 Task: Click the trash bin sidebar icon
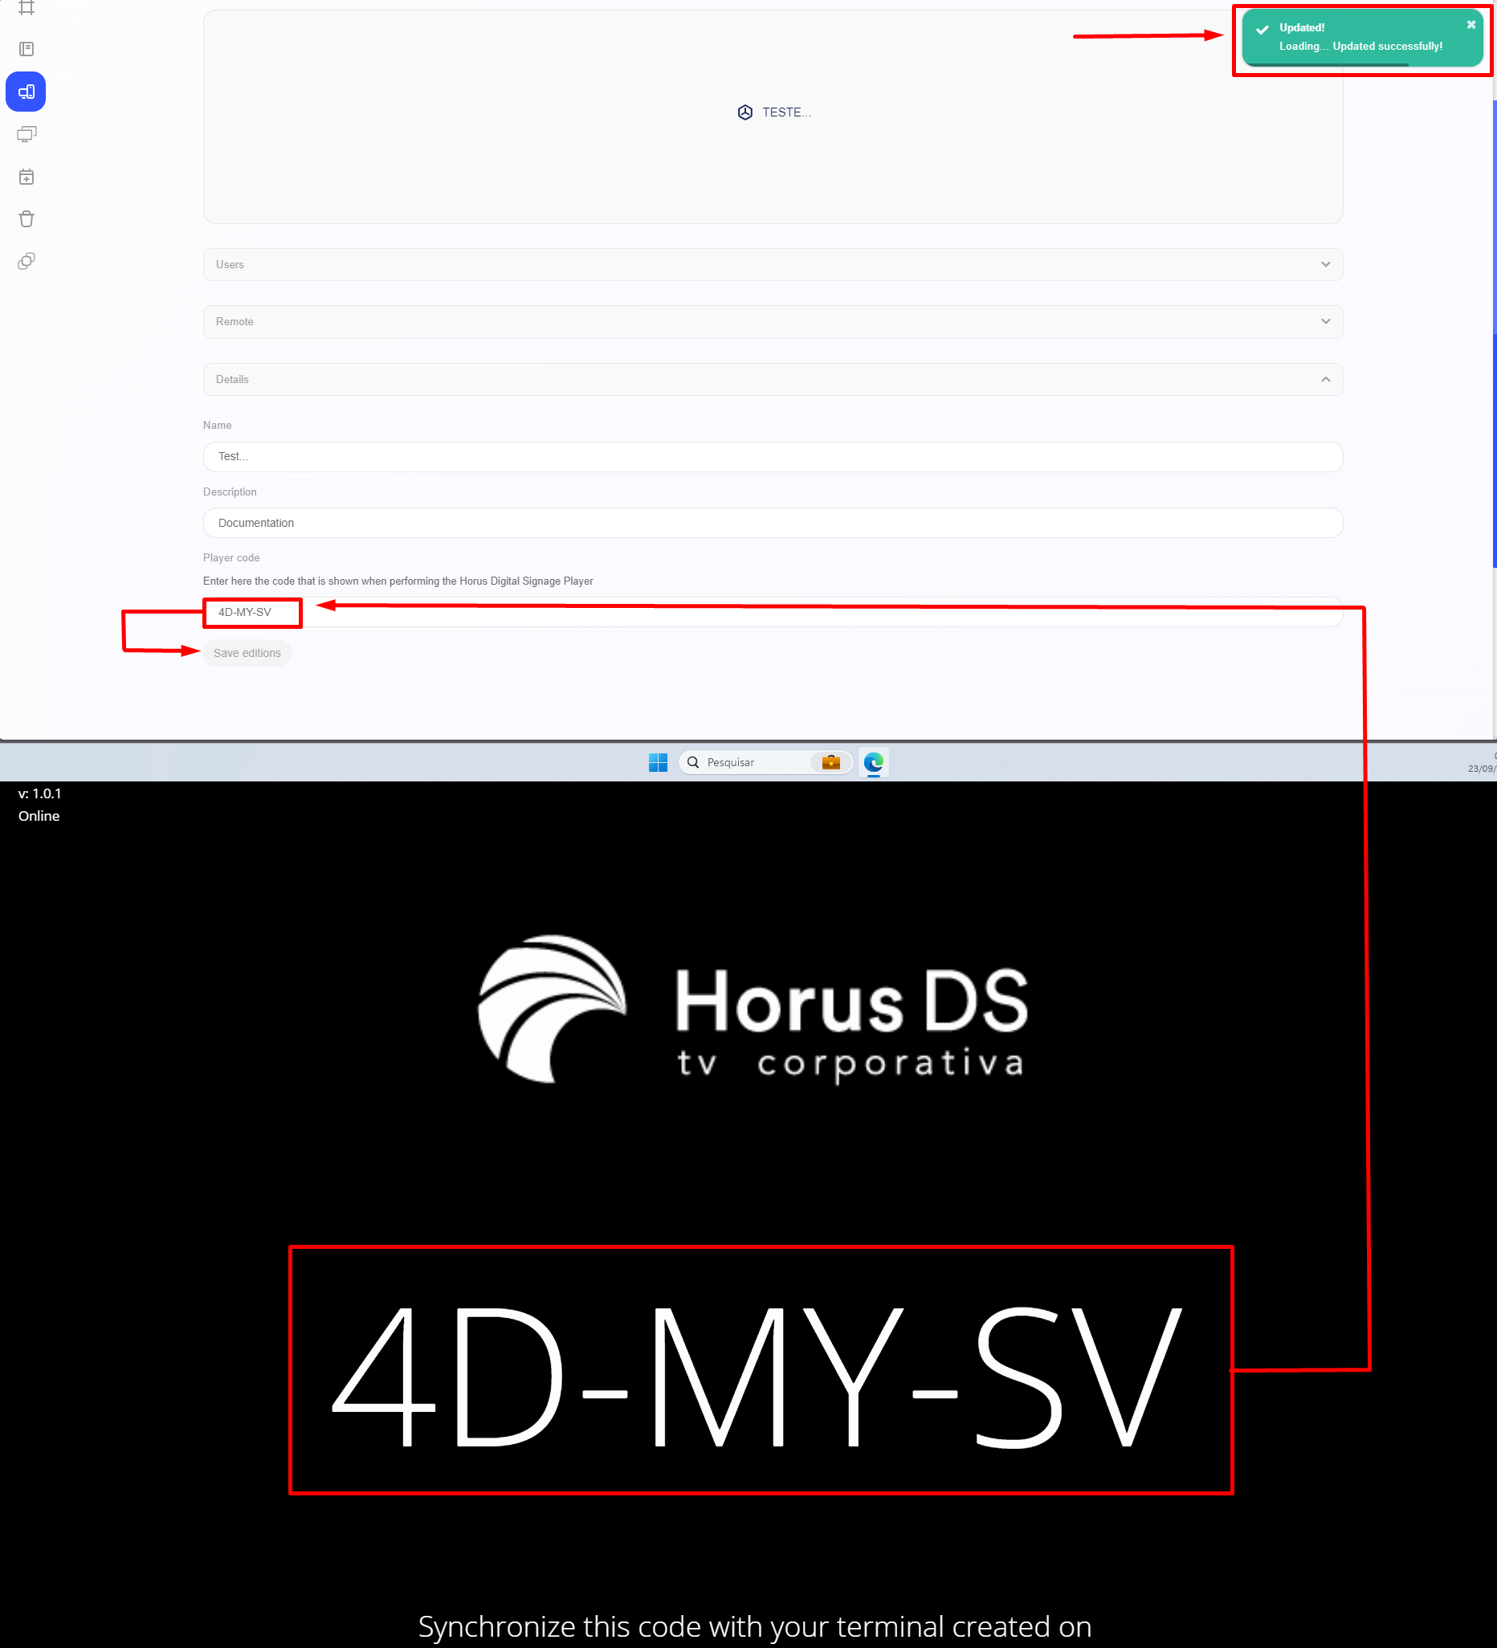click(x=27, y=219)
